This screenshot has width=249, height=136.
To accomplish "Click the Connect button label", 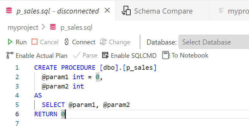I will point(84,42).
